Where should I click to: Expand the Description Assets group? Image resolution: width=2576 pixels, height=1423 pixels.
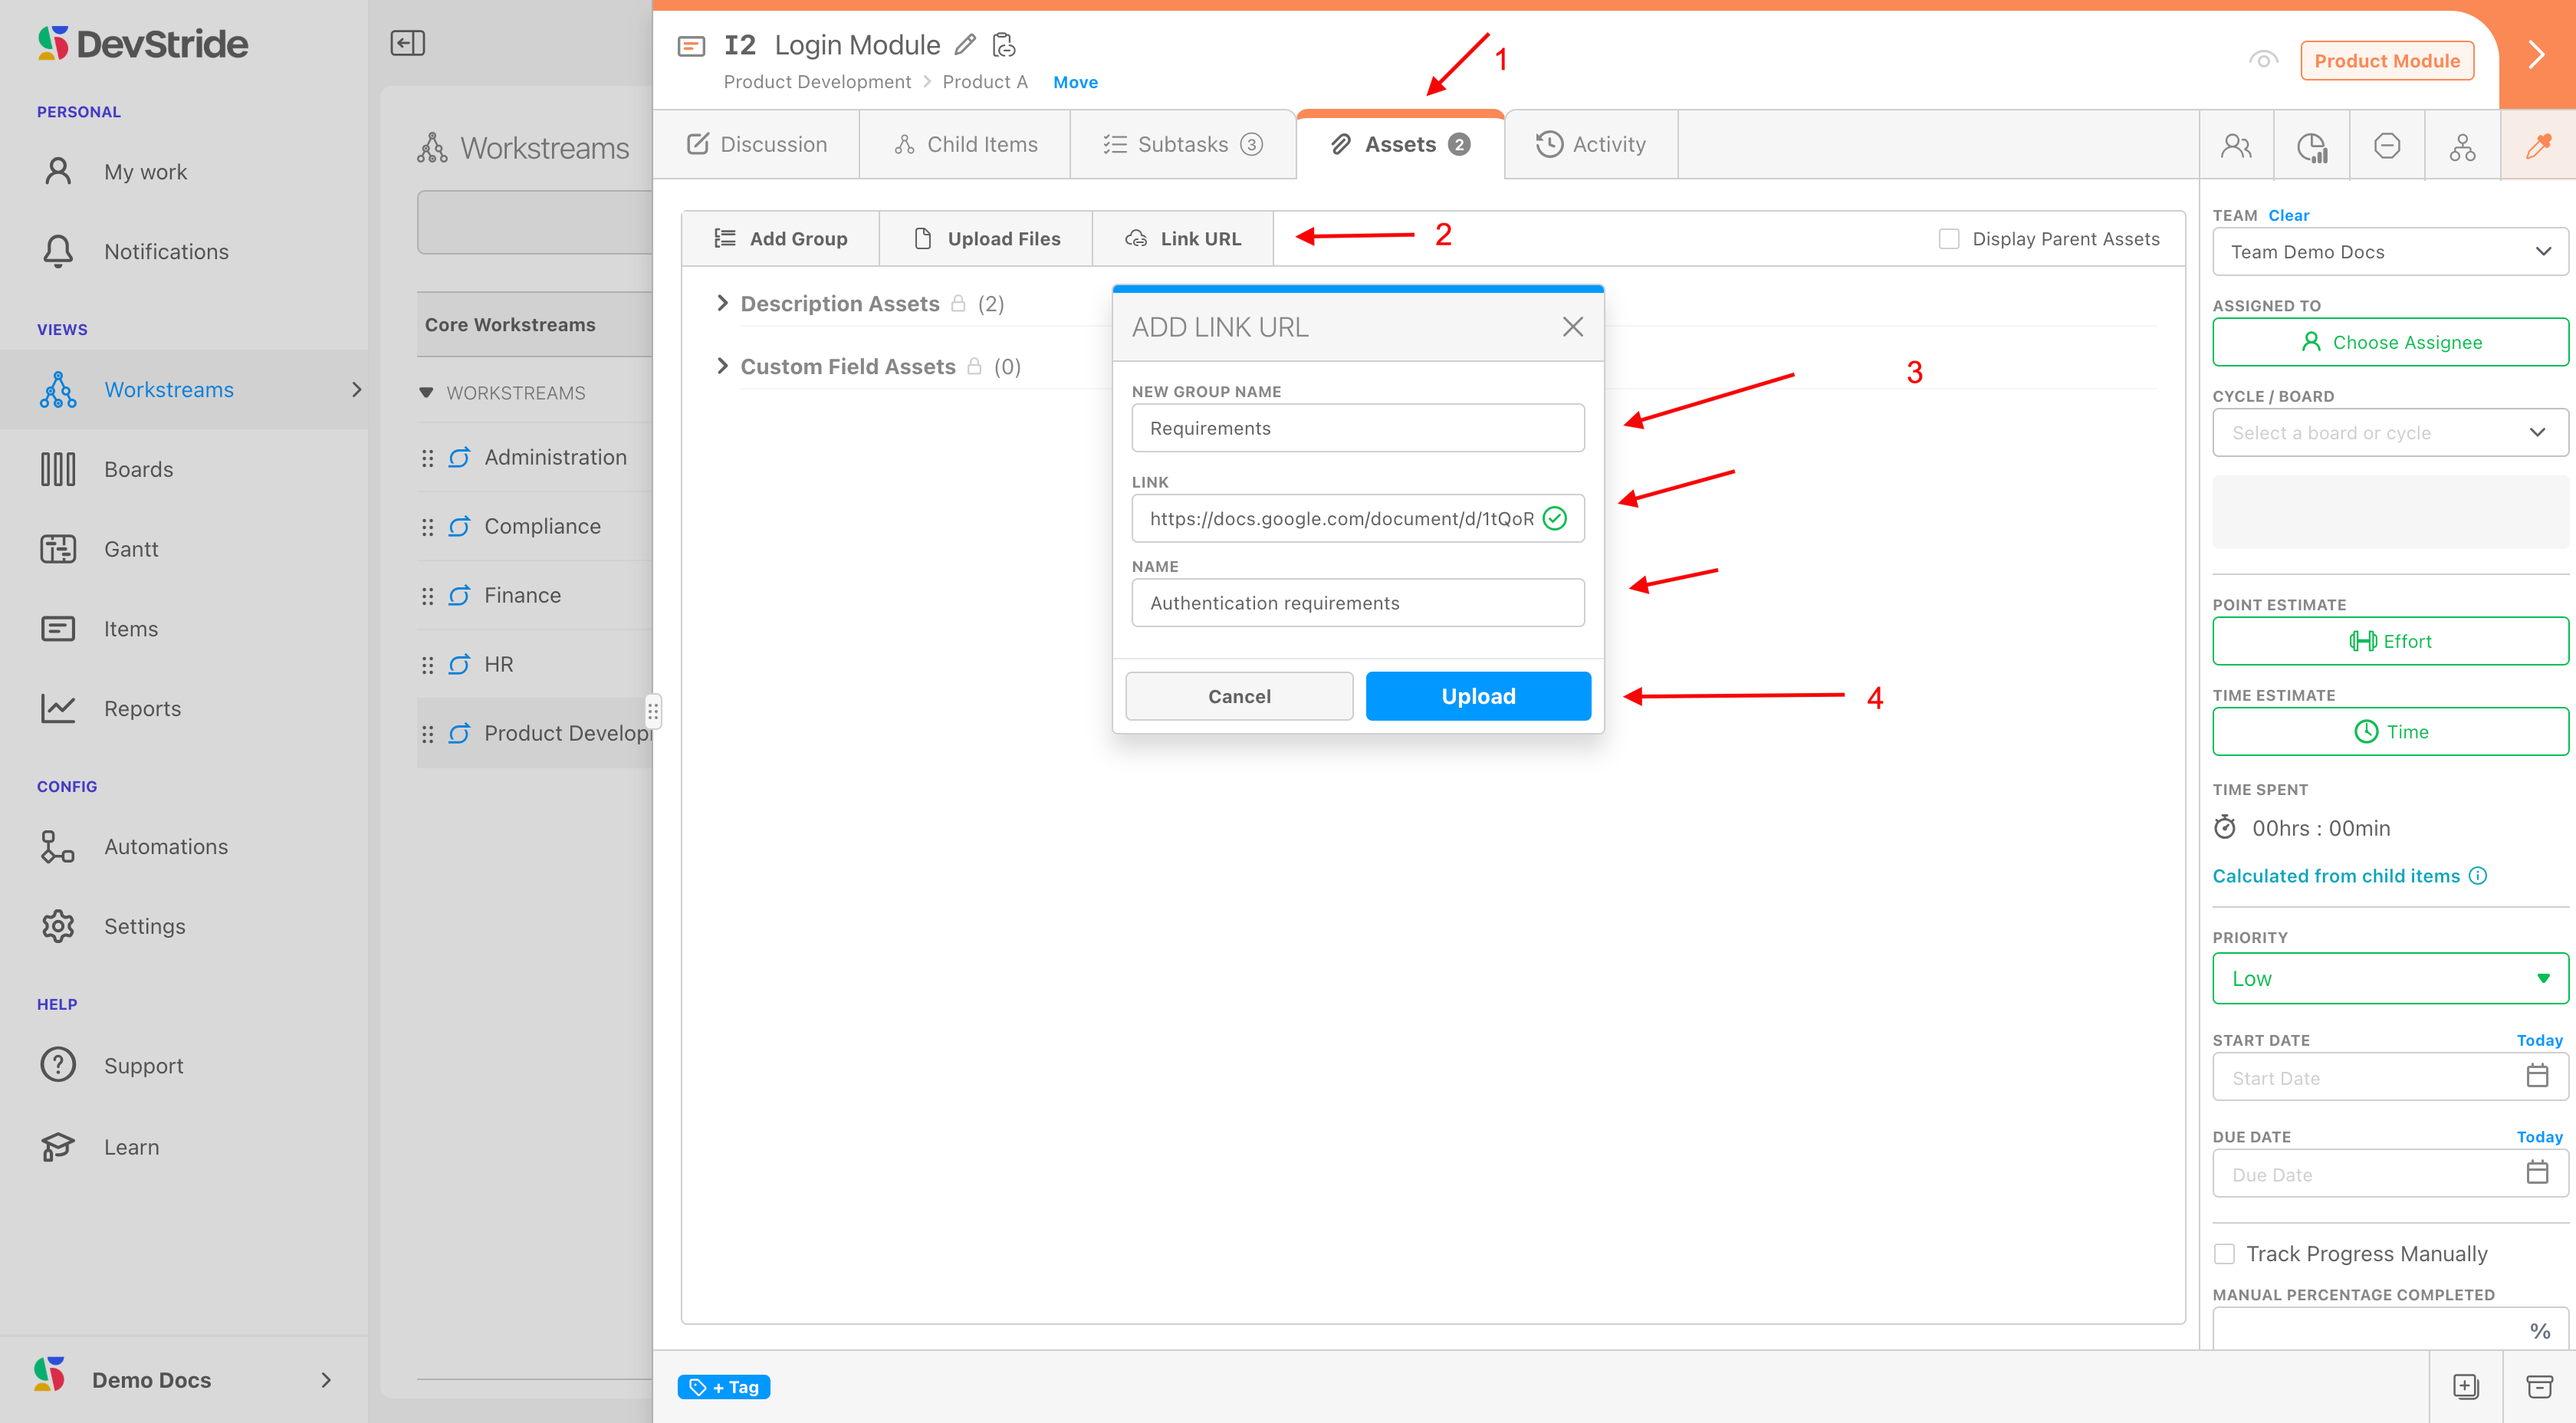(x=722, y=303)
